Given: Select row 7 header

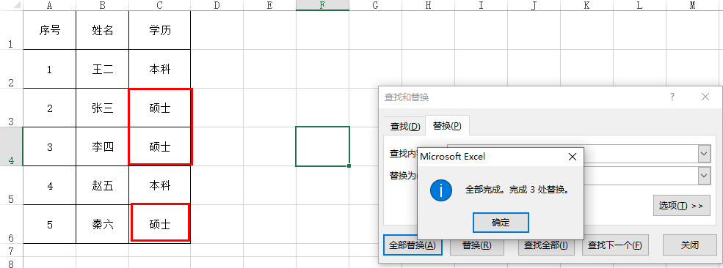Looking at the screenshot, I should point(11,250).
